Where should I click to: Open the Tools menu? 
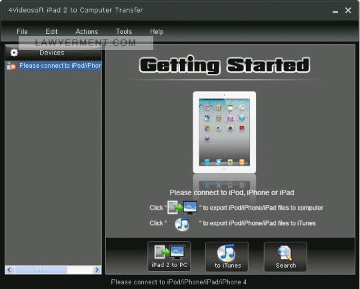(124, 31)
